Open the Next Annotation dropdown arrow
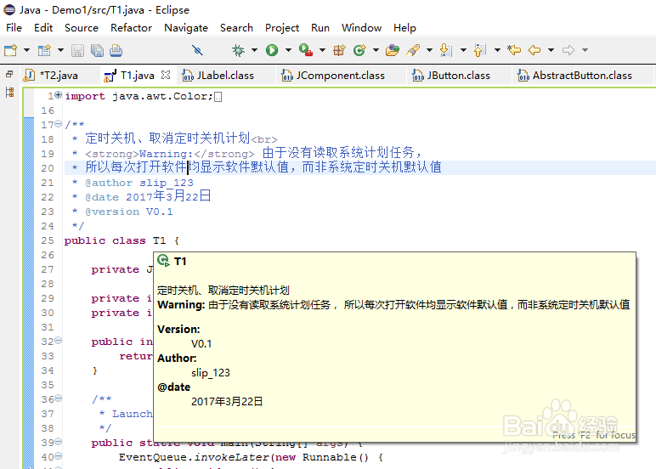The image size is (656, 469). pos(463,51)
